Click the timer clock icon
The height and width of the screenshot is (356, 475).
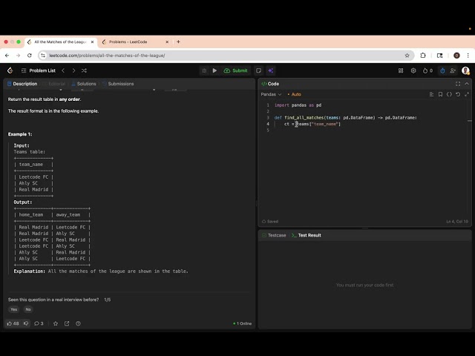click(442, 70)
